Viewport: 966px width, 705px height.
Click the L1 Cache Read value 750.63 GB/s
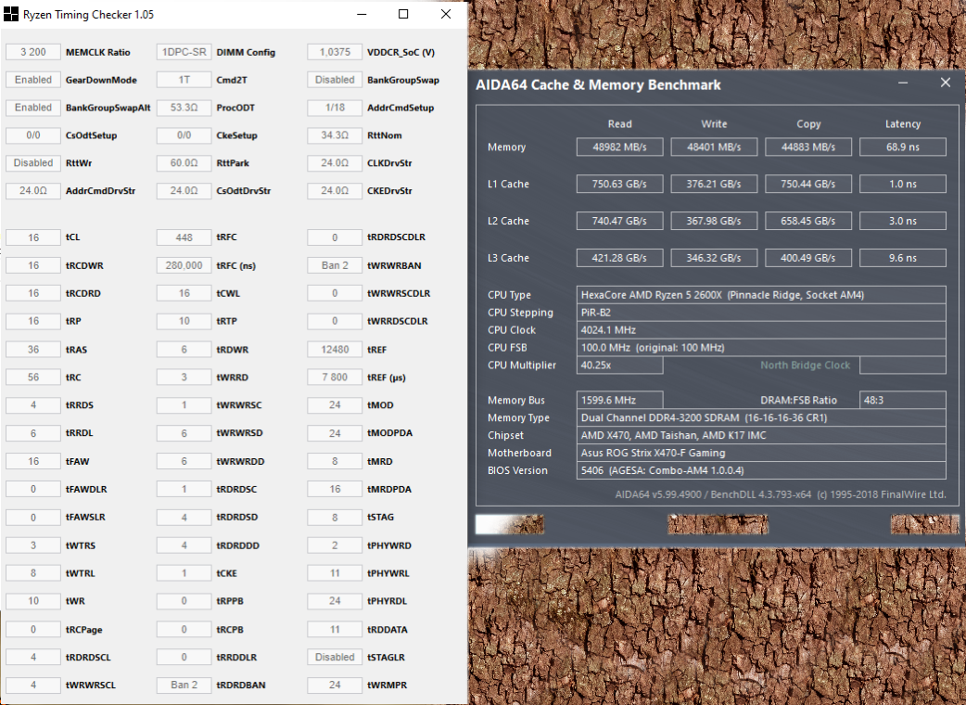click(x=620, y=184)
